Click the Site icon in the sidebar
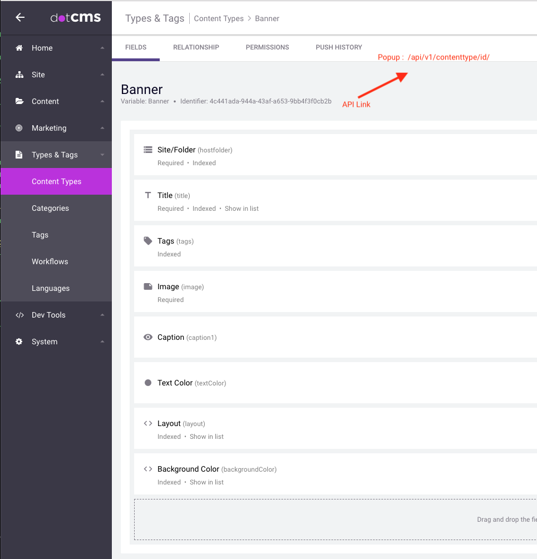 click(x=19, y=75)
